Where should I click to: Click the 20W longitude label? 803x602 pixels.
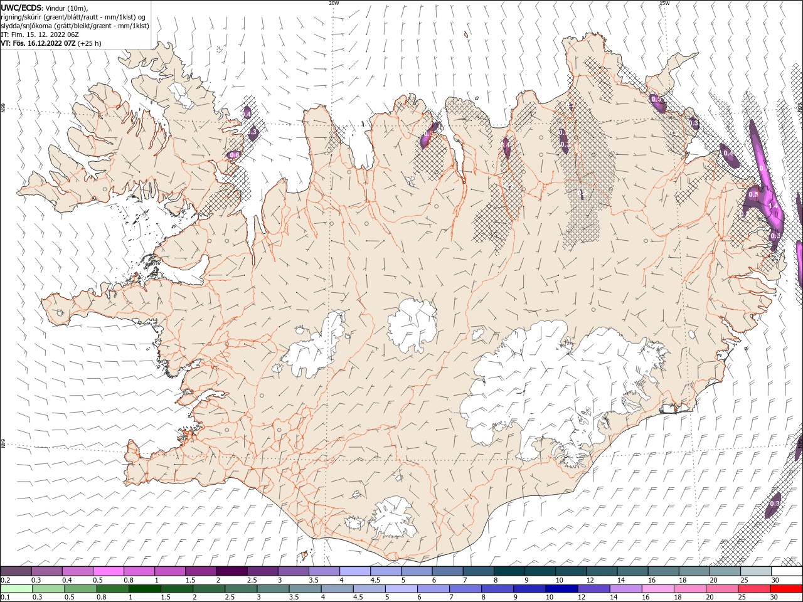[334, 3]
